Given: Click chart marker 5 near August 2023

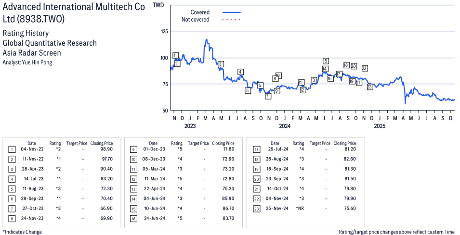Looking at the screenshot, I should 248,90.
